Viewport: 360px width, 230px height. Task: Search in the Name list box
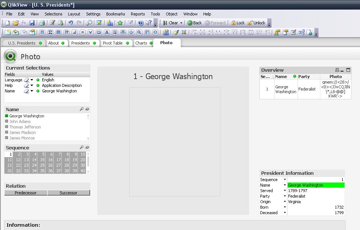[x=82, y=109]
